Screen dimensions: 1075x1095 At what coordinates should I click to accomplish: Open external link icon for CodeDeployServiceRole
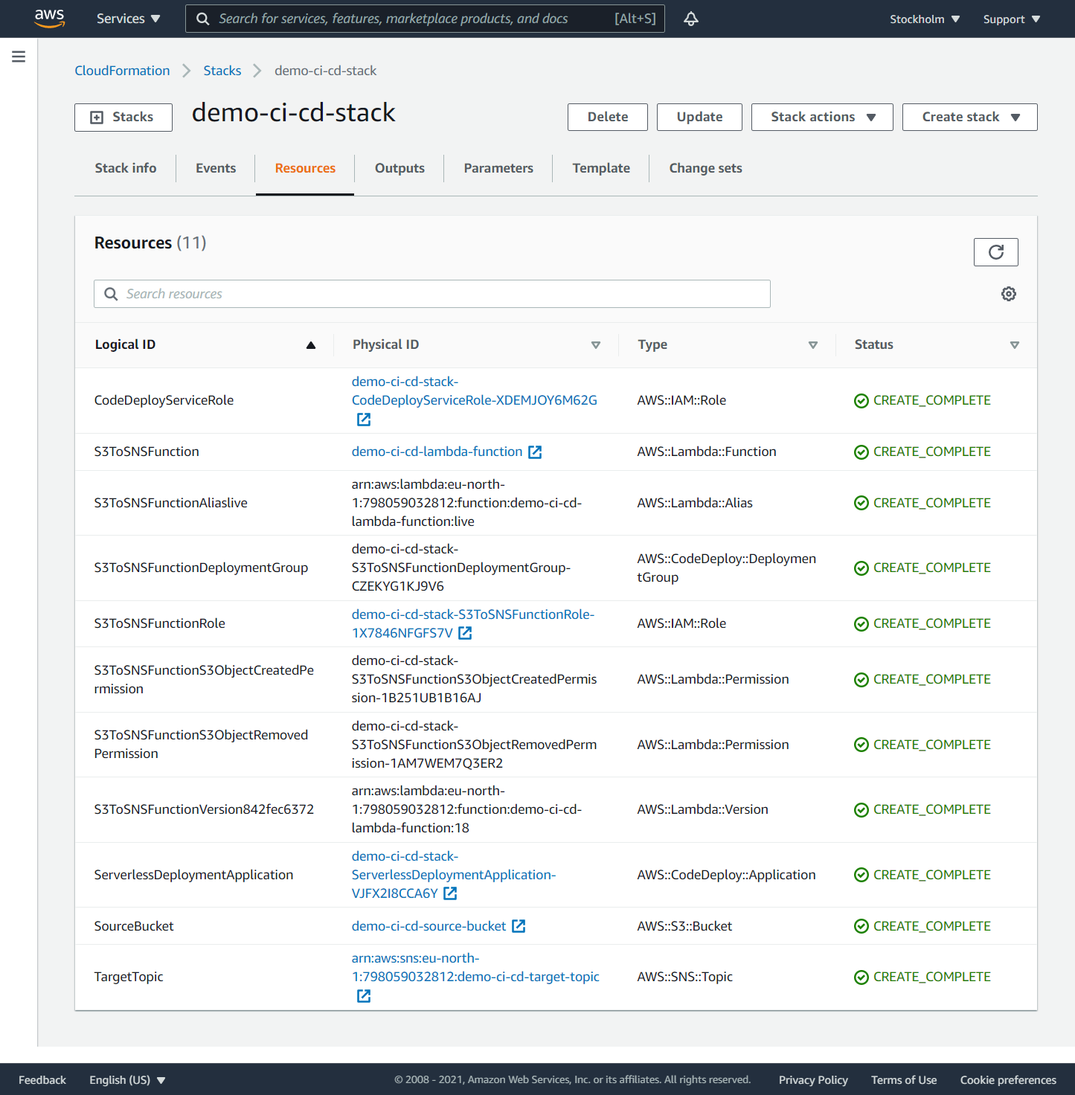[x=364, y=420]
